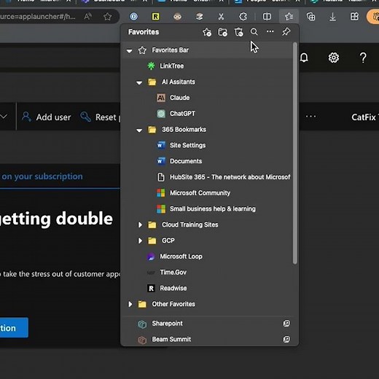This screenshot has height=379, width=379.
Task: Open notifications bell in admin center
Action: (304, 58)
